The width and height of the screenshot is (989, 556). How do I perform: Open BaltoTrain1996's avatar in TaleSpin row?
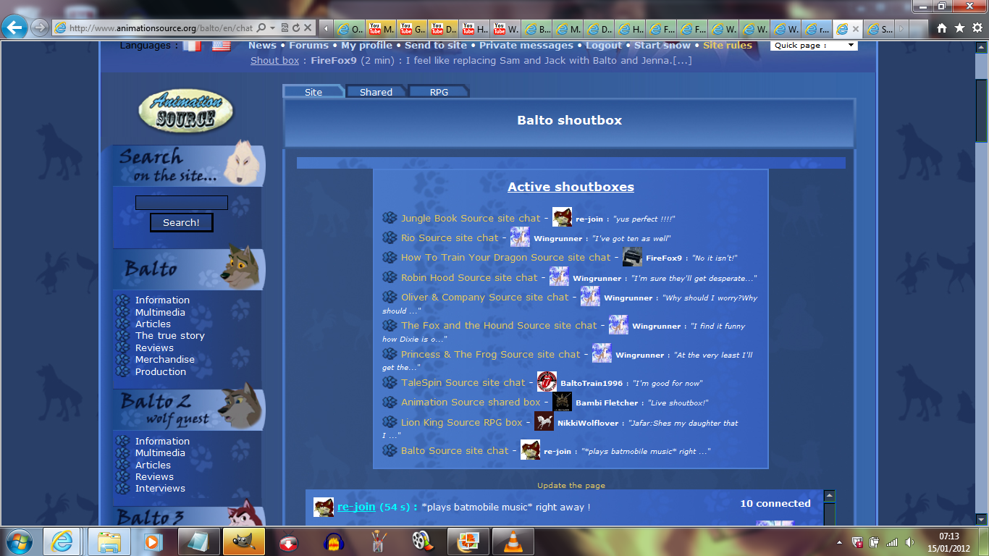coord(547,382)
